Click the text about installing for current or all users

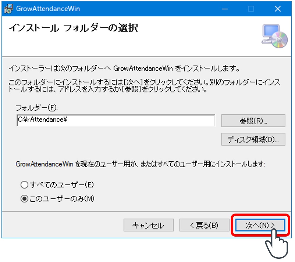pos(140,164)
